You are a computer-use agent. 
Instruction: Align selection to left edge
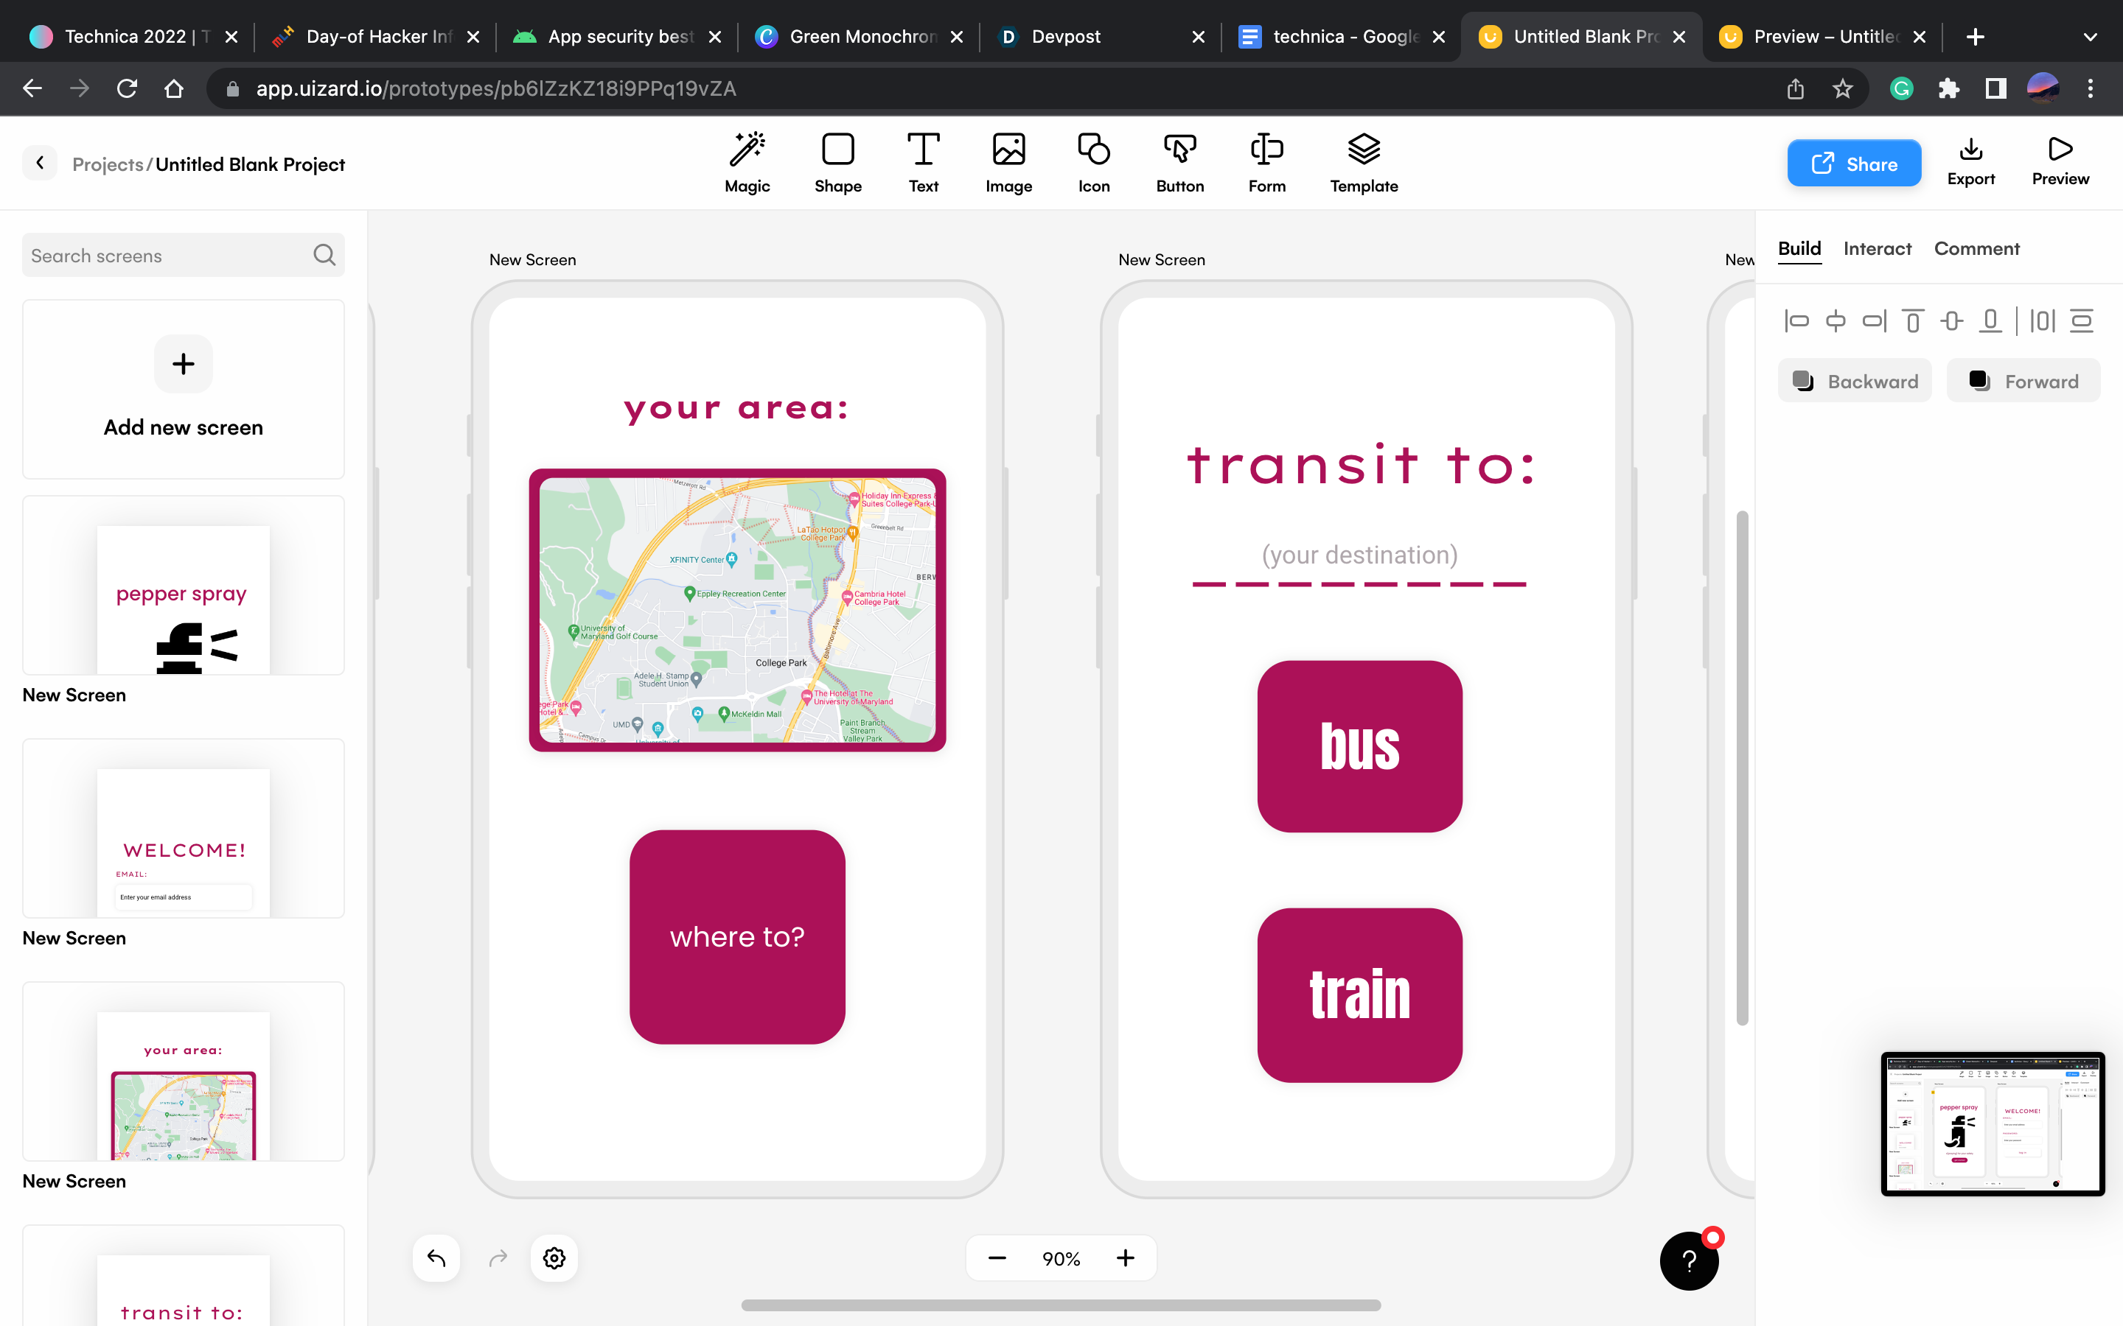click(x=1796, y=321)
